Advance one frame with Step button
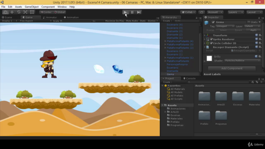The image size is (265, 149). click(x=139, y=12)
